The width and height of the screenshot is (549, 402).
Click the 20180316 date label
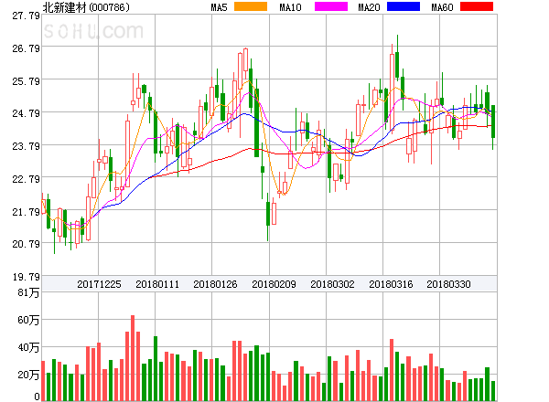pyautogui.click(x=391, y=284)
